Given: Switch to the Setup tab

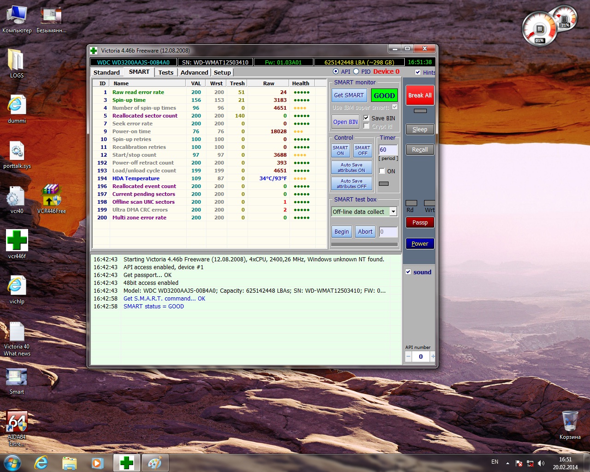Looking at the screenshot, I should pos(222,72).
